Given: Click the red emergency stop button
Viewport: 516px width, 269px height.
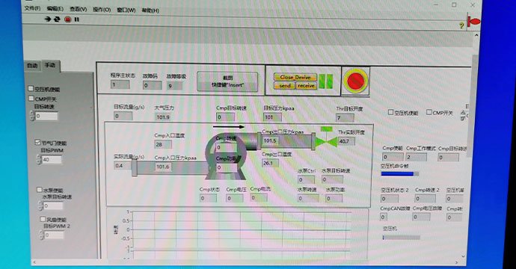Looking at the screenshot, I should (x=355, y=81).
